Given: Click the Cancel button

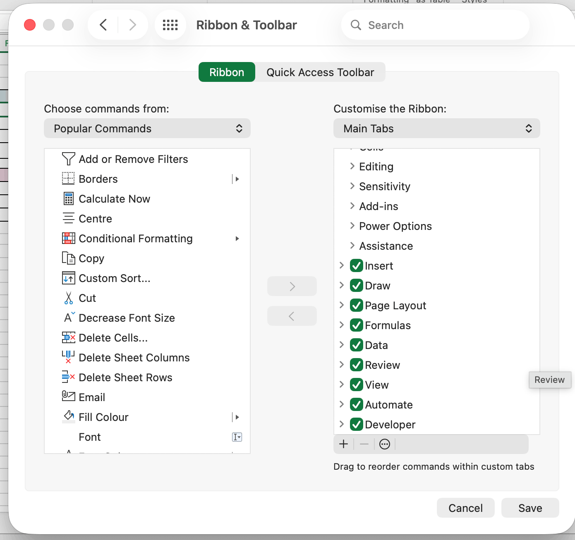Looking at the screenshot, I should [x=465, y=508].
